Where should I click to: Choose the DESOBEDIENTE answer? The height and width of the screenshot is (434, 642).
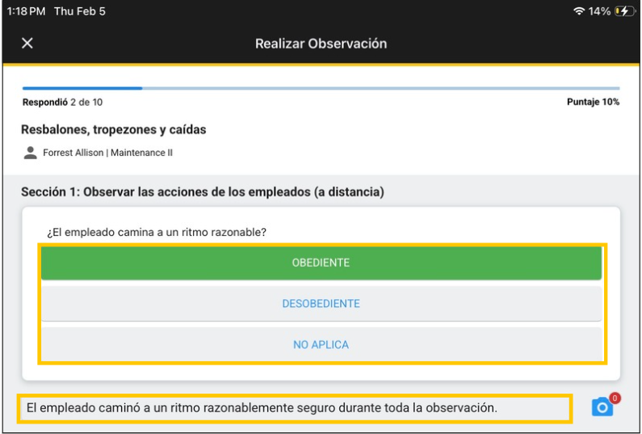click(321, 304)
